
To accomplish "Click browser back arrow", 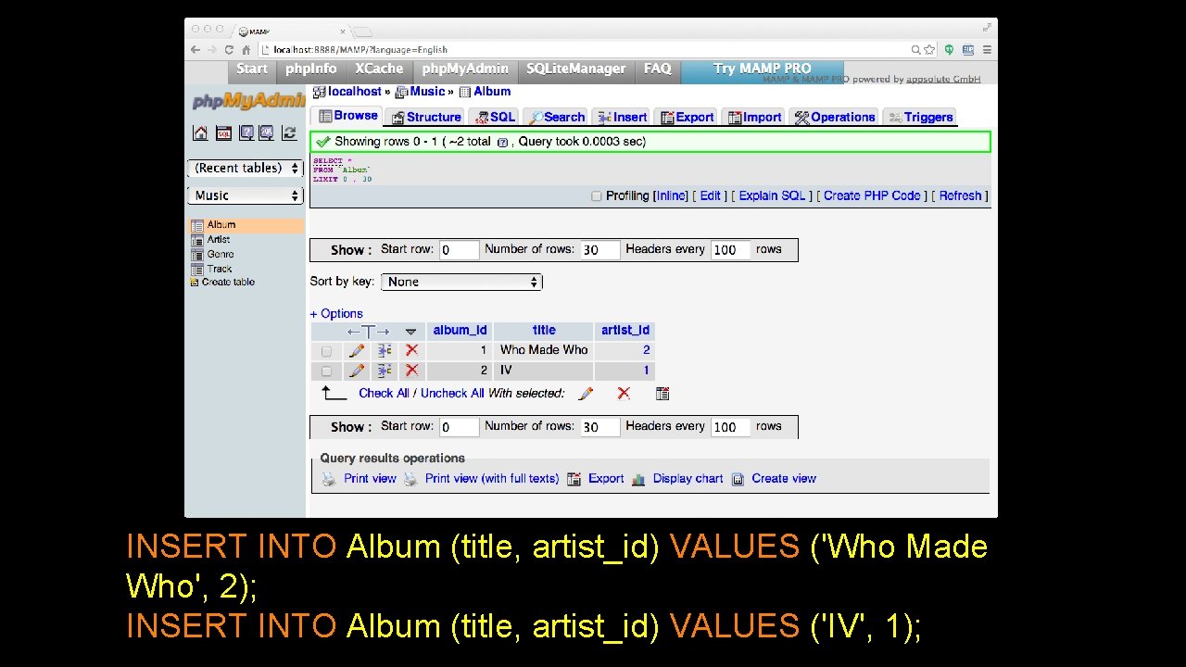I will point(196,50).
